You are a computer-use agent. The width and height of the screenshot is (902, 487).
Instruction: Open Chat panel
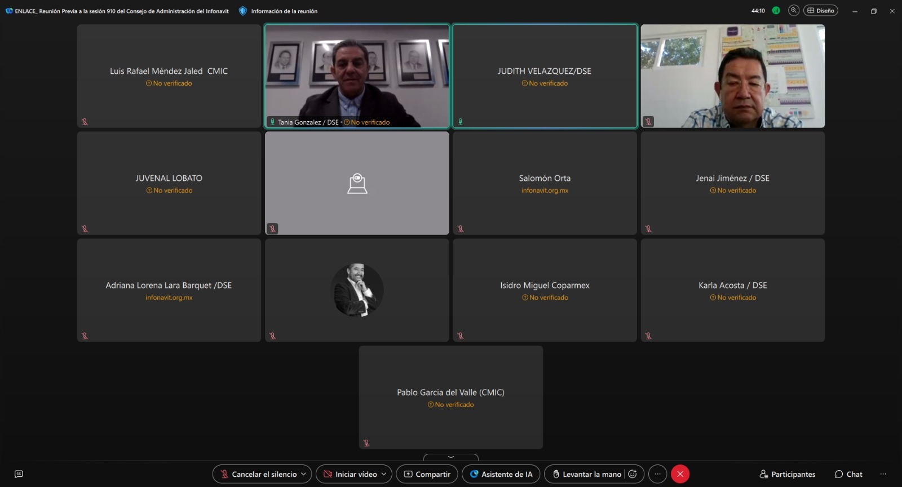coord(848,474)
